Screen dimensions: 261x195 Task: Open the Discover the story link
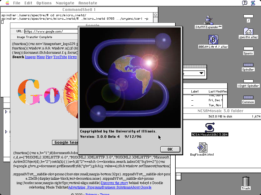point(115,183)
